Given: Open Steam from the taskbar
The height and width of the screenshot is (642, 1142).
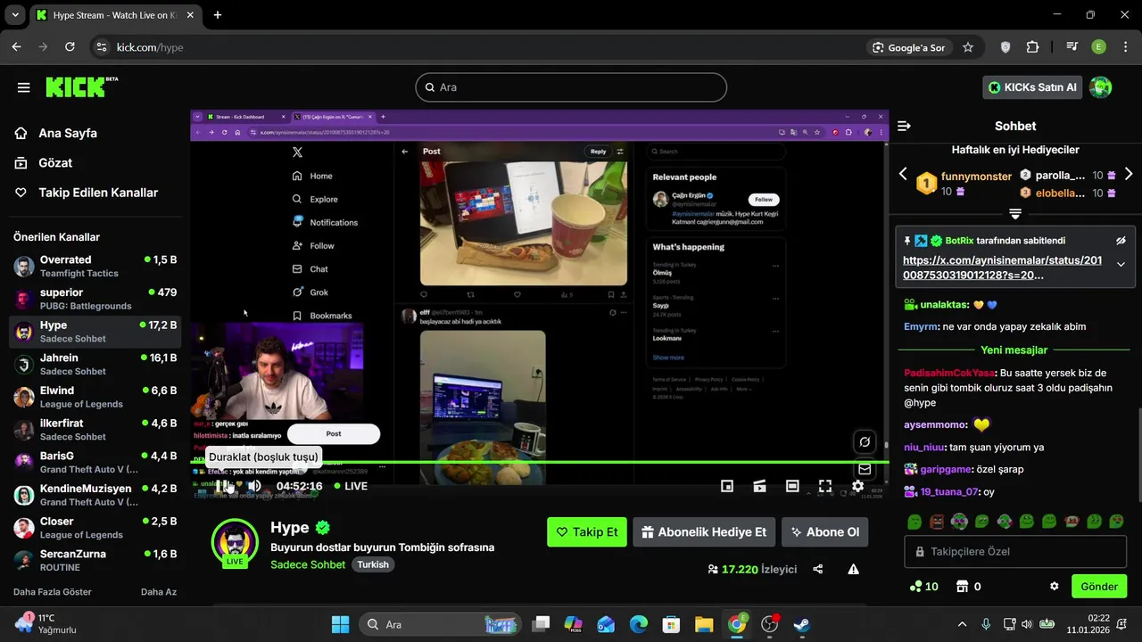Looking at the screenshot, I should click(802, 624).
